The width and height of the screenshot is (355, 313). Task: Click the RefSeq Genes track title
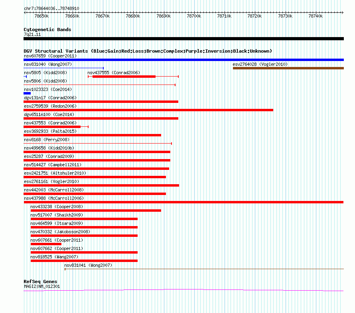(x=40, y=282)
